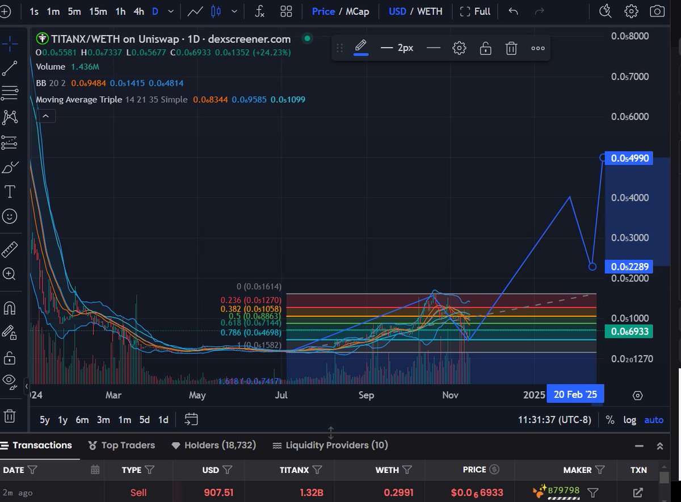The height and width of the screenshot is (502, 681).
Task: Select the brush drawing tool
Action: (x=10, y=166)
